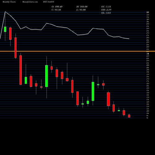Click the 194 price axis label
Screen dimensions: 155x155
point(148,72)
